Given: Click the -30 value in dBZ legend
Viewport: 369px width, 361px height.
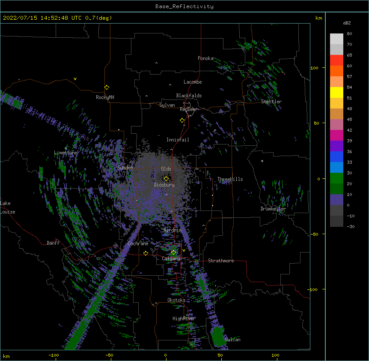Looking at the screenshot, I should pos(351,226).
